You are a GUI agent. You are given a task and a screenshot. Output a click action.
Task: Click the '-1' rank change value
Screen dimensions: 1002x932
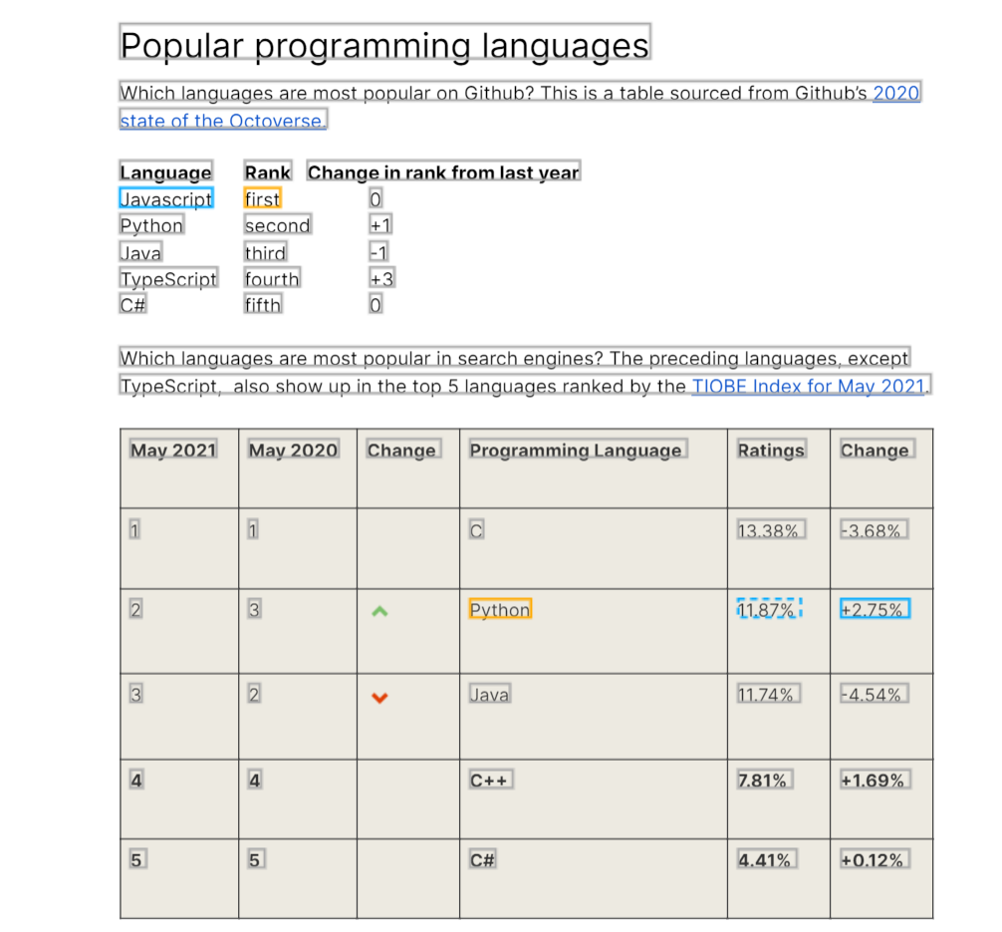[x=378, y=252]
